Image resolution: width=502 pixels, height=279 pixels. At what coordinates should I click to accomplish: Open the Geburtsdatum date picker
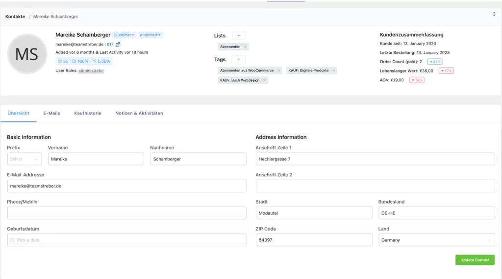[x=127, y=240]
